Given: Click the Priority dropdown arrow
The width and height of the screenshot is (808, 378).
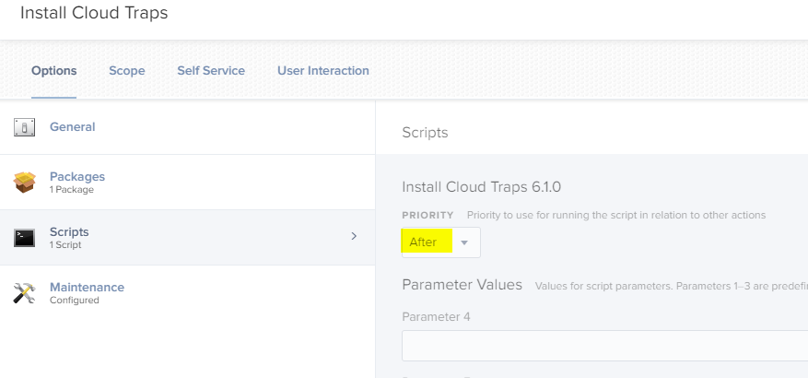Looking at the screenshot, I should pyautogui.click(x=463, y=242).
